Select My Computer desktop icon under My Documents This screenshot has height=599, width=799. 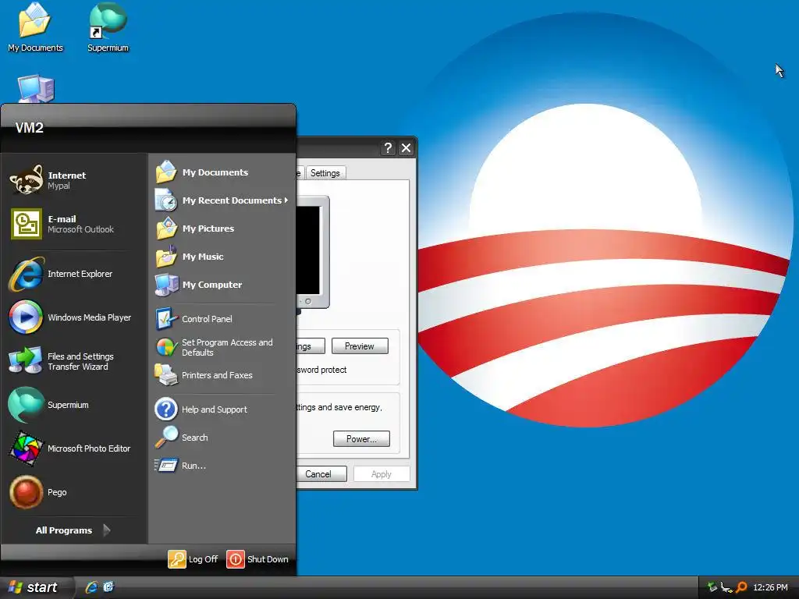click(x=36, y=89)
